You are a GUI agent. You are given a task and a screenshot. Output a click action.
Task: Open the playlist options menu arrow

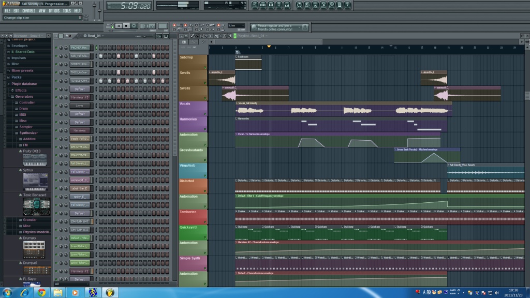click(181, 36)
